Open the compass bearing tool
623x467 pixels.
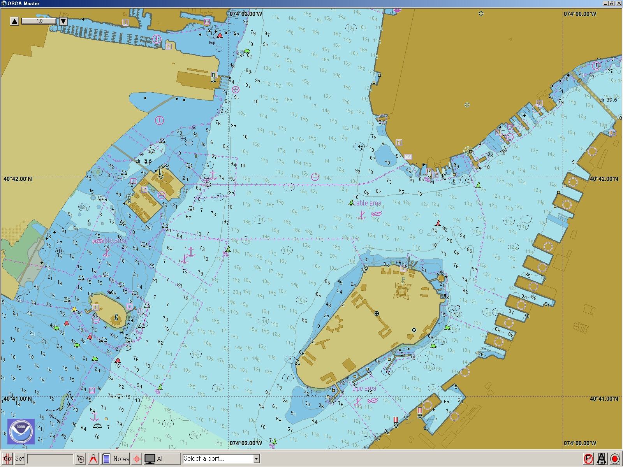[81, 459]
